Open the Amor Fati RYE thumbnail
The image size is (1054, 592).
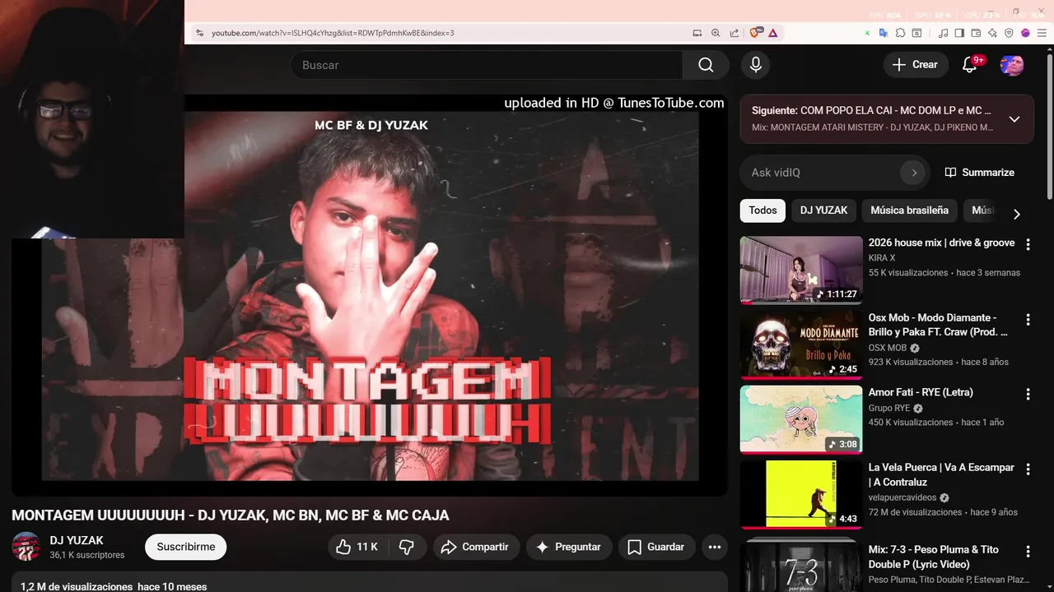[801, 419]
